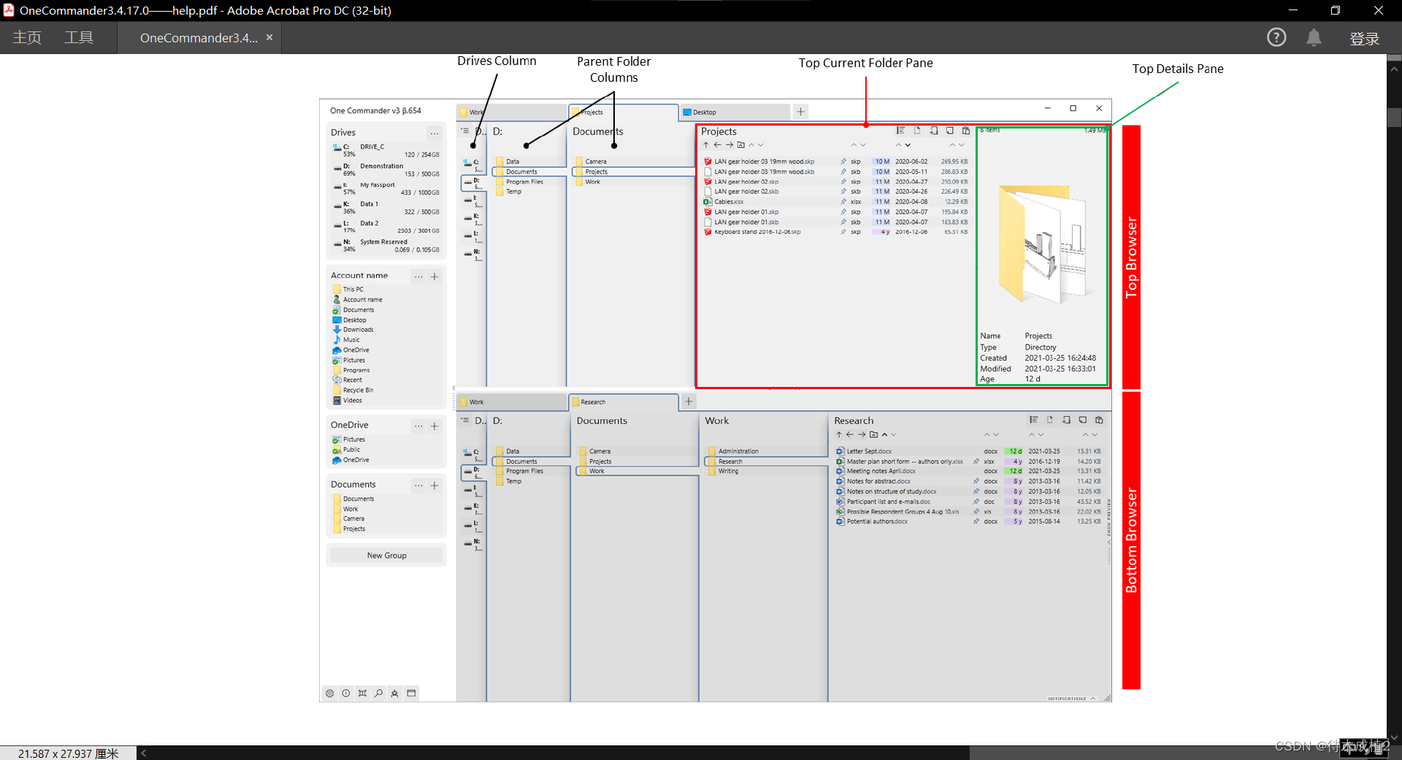Select the My Passport drive in Drives list
The width and height of the screenshot is (1402, 760).
point(386,188)
